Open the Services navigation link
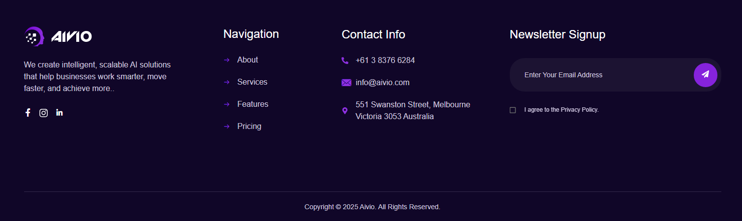Screen dimensions: 742x221 pyautogui.click(x=252, y=82)
